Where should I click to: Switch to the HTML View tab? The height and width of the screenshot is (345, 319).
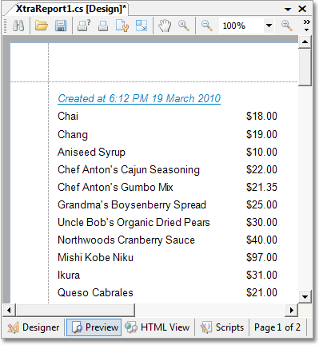(158, 327)
